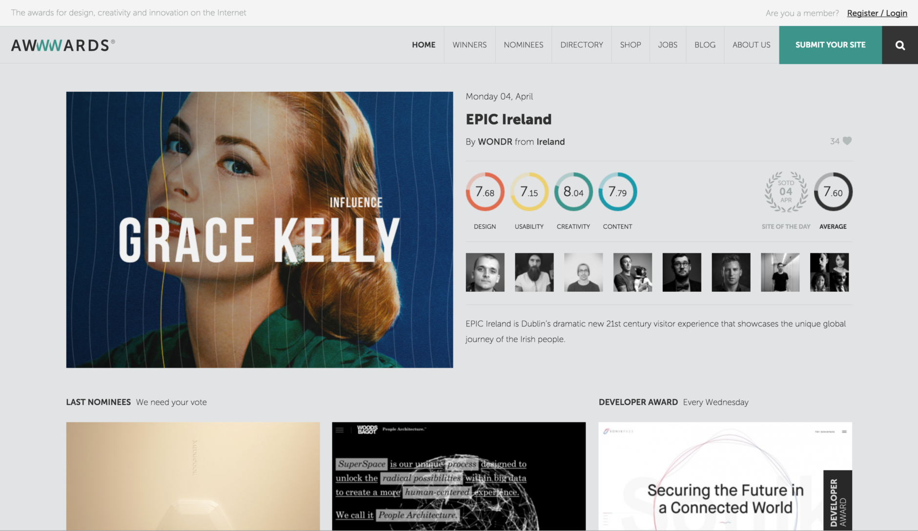This screenshot has height=531, width=918.
Task: Open the Nominees menu item
Action: click(x=524, y=45)
